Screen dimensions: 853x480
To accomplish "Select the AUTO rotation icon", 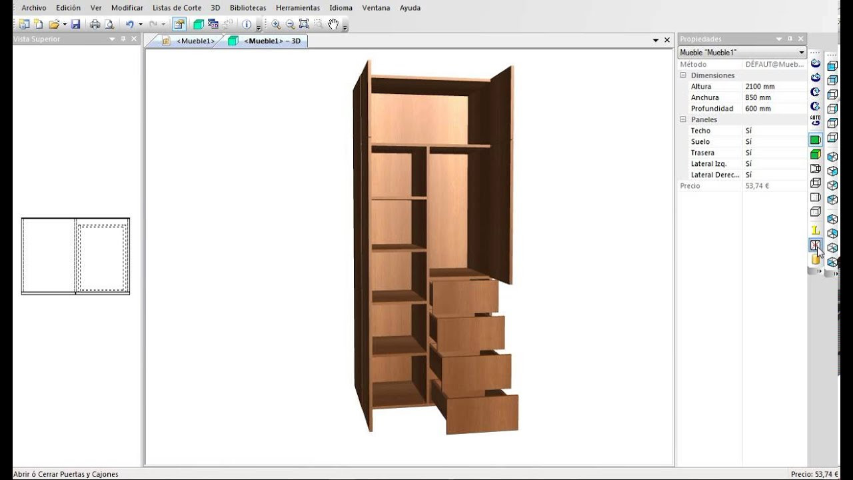I will pyautogui.click(x=815, y=117).
